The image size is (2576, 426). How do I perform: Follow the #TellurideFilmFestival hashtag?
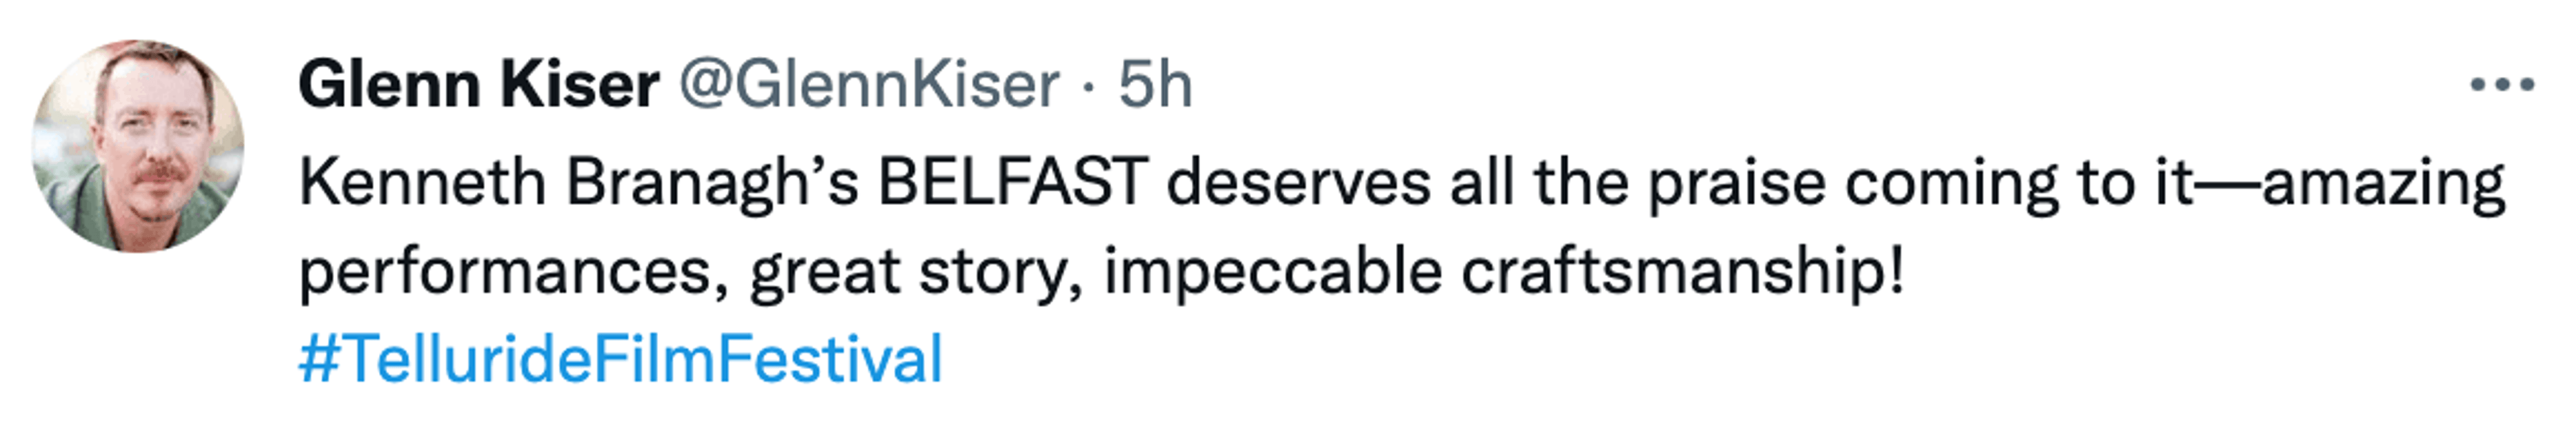coord(620,359)
